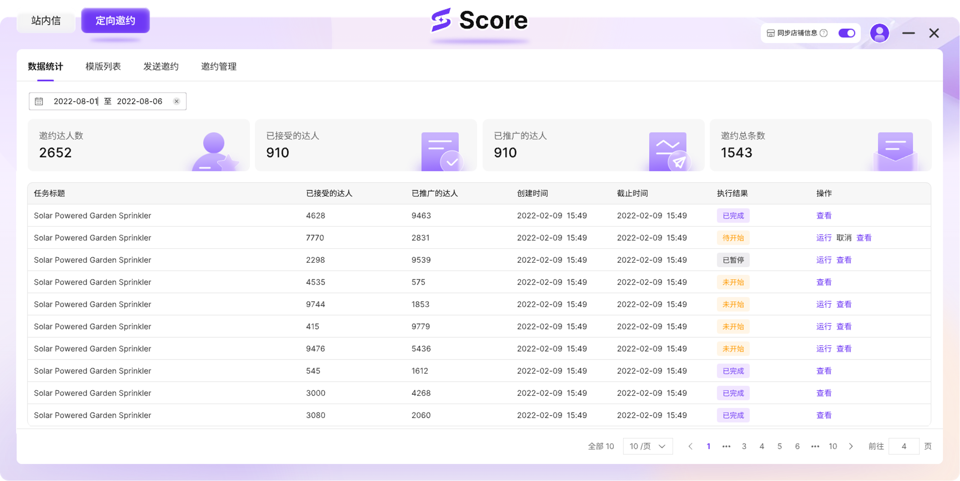Switch to the 模版列表 tab

(103, 67)
